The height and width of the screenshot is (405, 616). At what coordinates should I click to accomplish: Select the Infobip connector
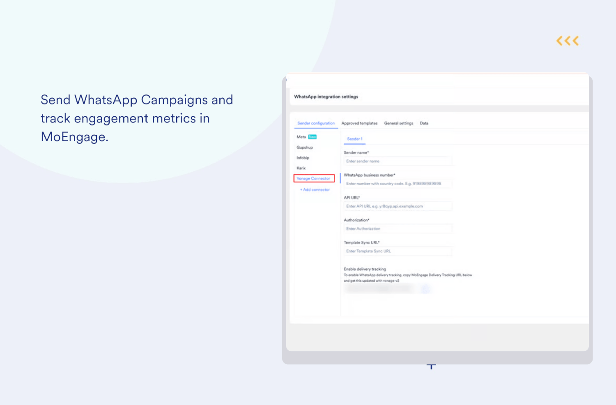pyautogui.click(x=303, y=158)
